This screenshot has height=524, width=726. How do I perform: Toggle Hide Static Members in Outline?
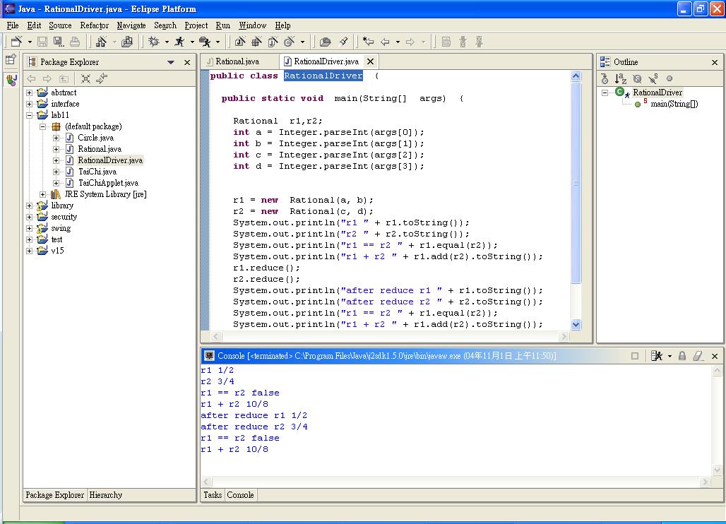point(653,78)
